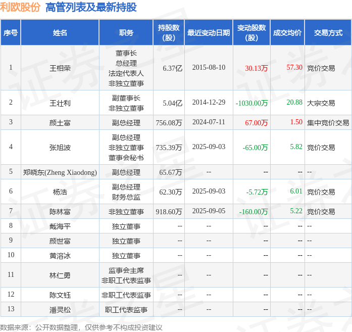Image resolution: width=352 pixels, height=332 pixels.
Task: Click the change value -5.72万
Action: click(257, 192)
